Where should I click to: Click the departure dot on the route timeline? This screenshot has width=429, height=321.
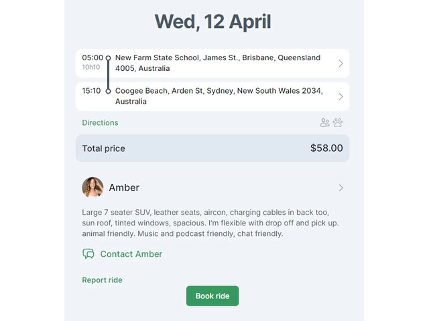(x=108, y=58)
